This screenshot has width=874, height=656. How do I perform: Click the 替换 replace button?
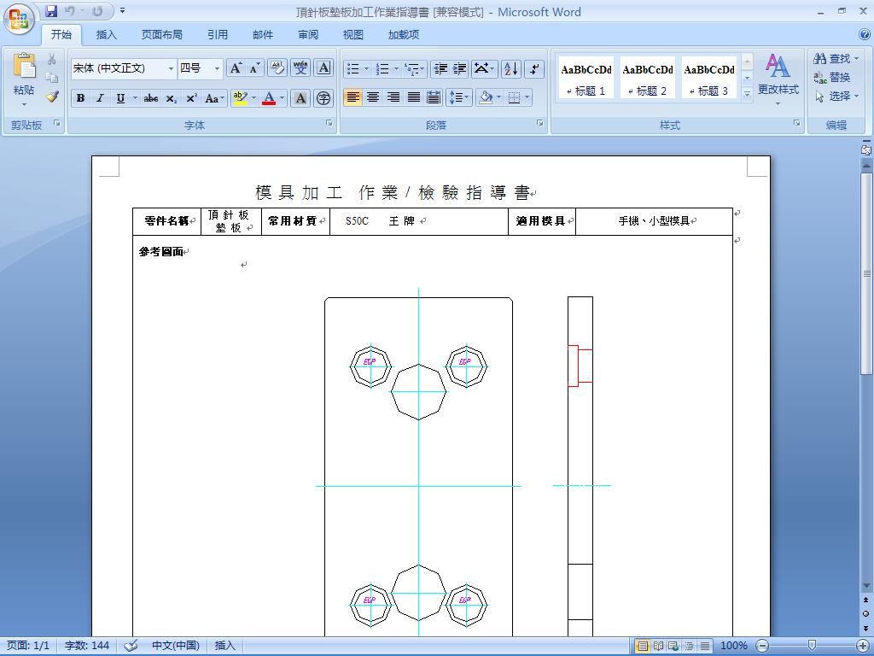pyautogui.click(x=832, y=77)
